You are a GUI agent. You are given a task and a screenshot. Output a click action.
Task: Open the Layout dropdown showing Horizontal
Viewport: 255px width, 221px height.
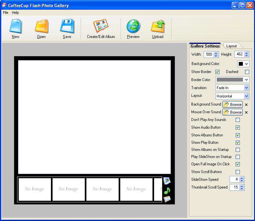(232, 96)
